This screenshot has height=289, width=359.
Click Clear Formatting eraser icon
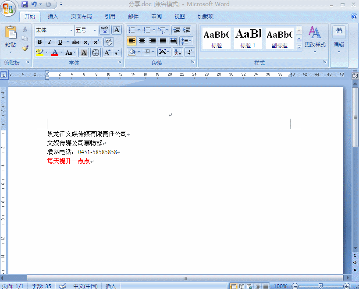[x=109, y=42]
